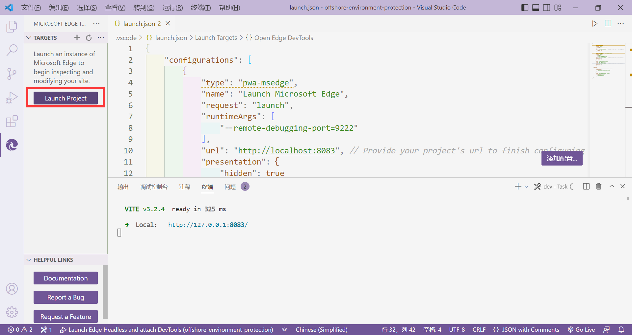The height and width of the screenshot is (335, 632).
Task: Toggle bottom panel layout icon
Action: [x=536, y=7]
